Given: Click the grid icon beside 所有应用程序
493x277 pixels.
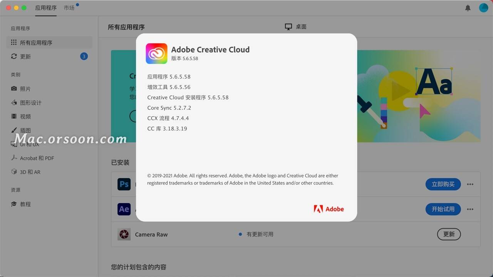Looking at the screenshot, I should click(14, 42).
